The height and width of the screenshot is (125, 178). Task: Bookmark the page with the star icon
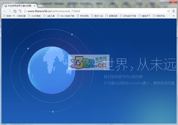tap(168, 11)
